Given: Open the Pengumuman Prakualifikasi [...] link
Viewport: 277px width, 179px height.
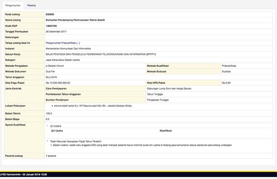Looking at the screenshot, I should click(63, 43).
